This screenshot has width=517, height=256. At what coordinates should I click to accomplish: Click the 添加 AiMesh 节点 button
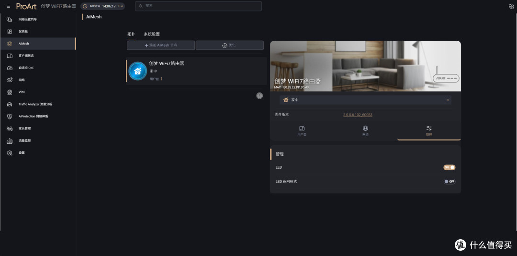click(160, 45)
